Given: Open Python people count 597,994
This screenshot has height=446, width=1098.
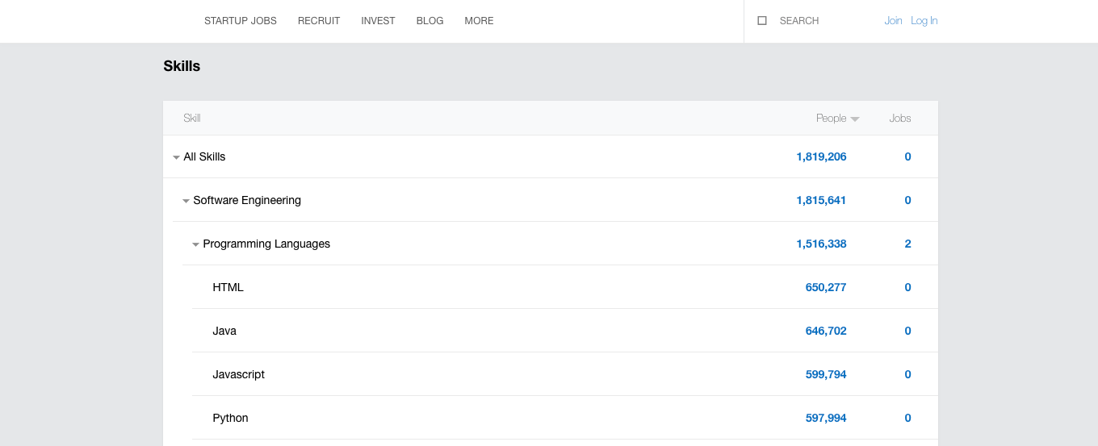Looking at the screenshot, I should (826, 418).
